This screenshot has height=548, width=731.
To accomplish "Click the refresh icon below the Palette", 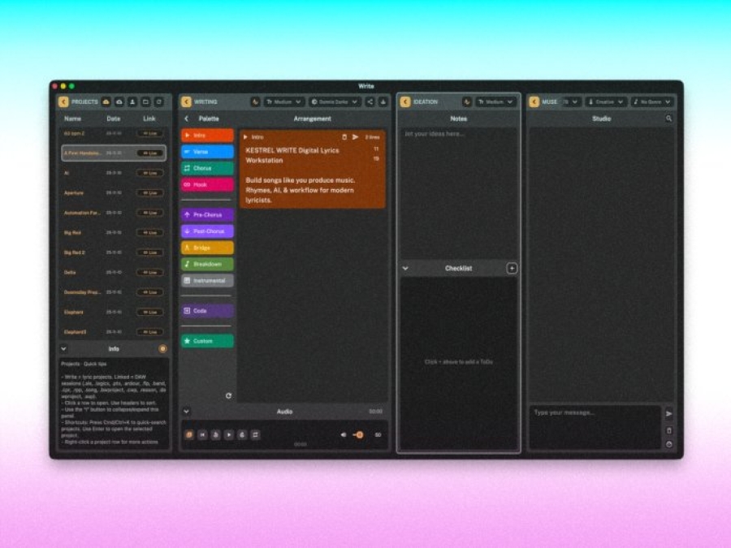I will point(228,395).
